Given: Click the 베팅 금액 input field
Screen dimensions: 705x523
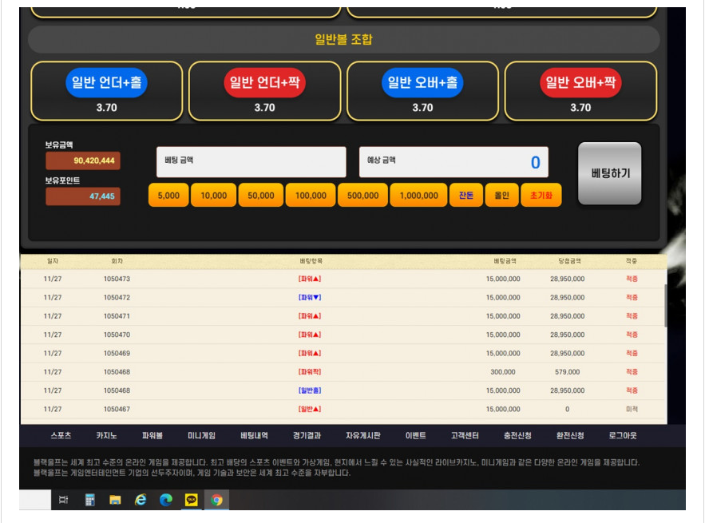Looking at the screenshot, I should [252, 162].
